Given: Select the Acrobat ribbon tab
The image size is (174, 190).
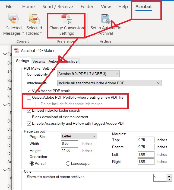Looking at the screenshot, I should tap(144, 7).
